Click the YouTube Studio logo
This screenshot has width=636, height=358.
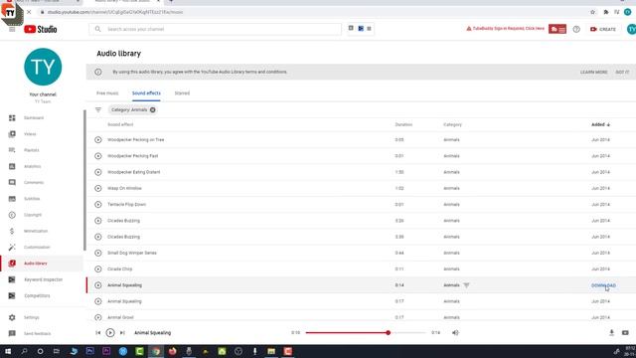(x=40, y=29)
